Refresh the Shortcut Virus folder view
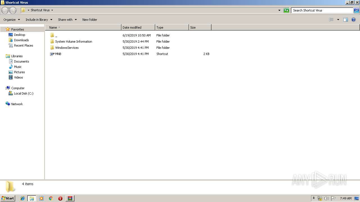 pos(286,10)
